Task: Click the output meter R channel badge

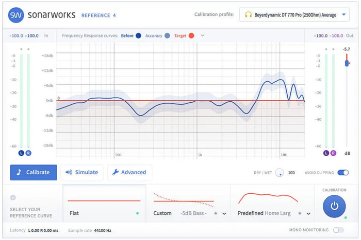Action: (333, 153)
